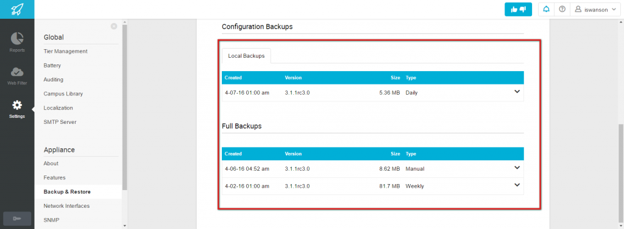Click the Global section heading
Viewport: 624px width, 229px height.
click(x=54, y=37)
